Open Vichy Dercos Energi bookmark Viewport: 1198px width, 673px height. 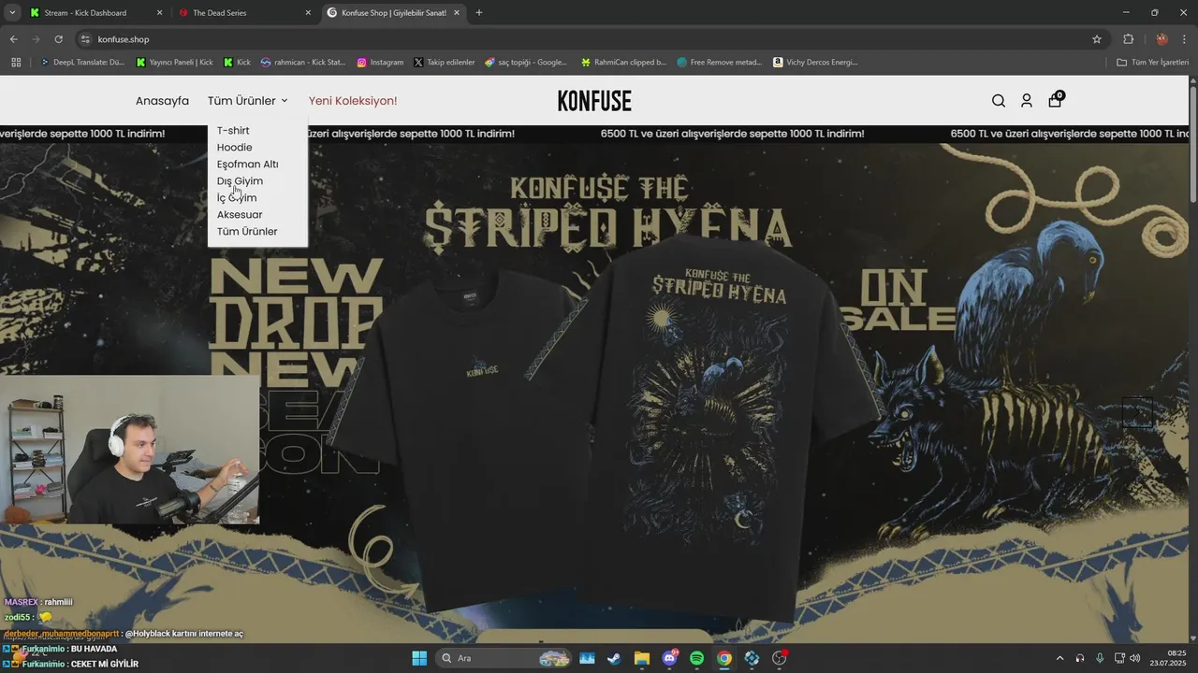tap(815, 63)
